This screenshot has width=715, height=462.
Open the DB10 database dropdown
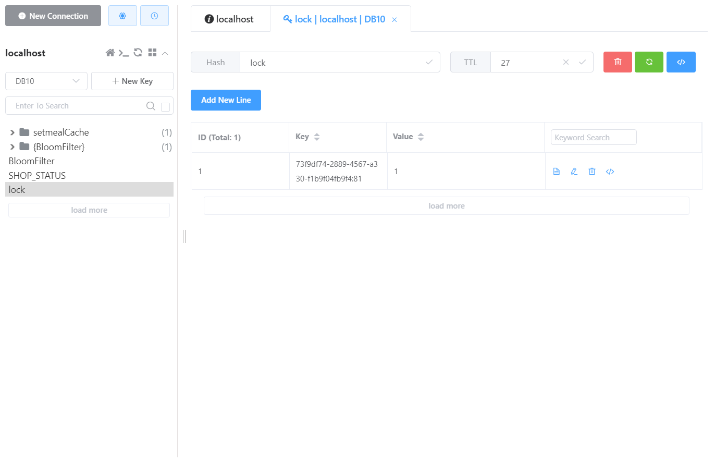(x=46, y=81)
